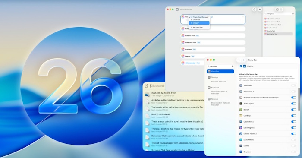Click the Summarise Text shortcut title icon

[x=177, y=9]
